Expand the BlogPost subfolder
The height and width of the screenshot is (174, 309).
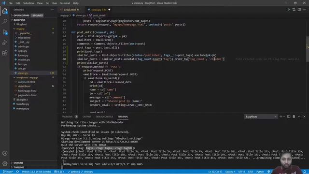(x=33, y=24)
